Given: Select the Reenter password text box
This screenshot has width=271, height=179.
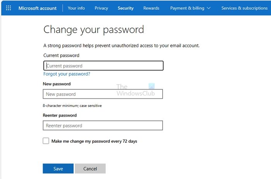Looking at the screenshot, I should click(103, 126).
